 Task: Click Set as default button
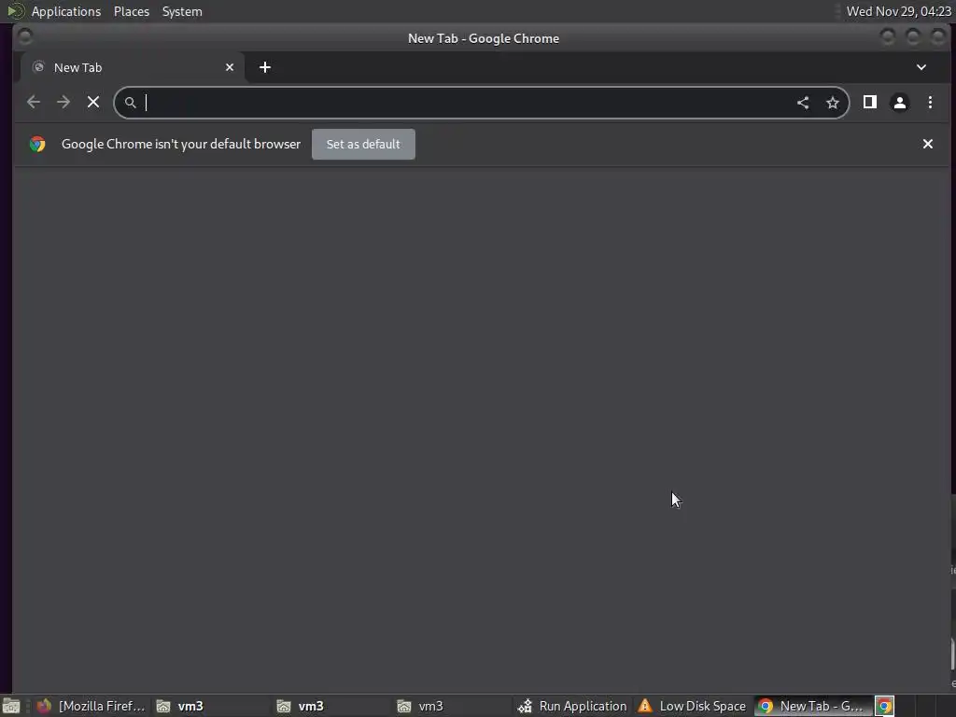(x=363, y=144)
